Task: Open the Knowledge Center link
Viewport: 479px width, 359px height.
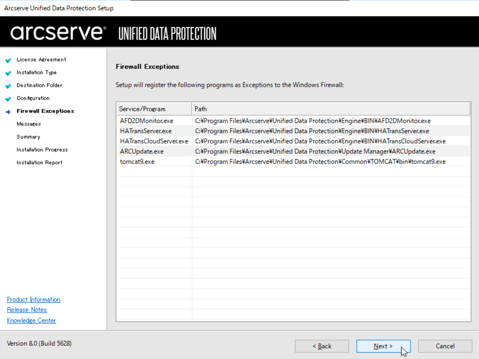Action: tap(31, 320)
